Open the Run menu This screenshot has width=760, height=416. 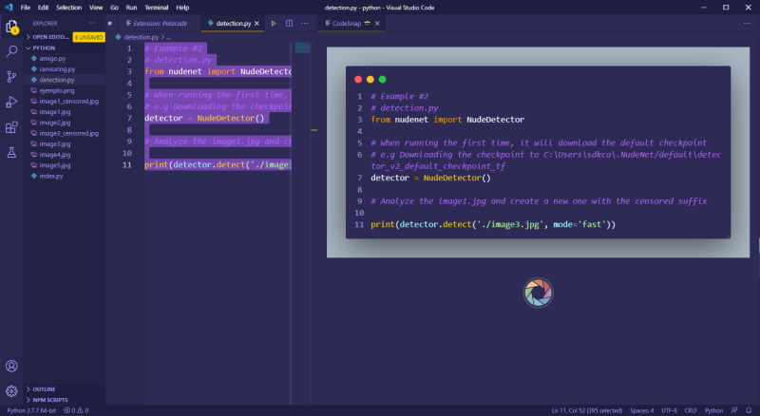(131, 8)
